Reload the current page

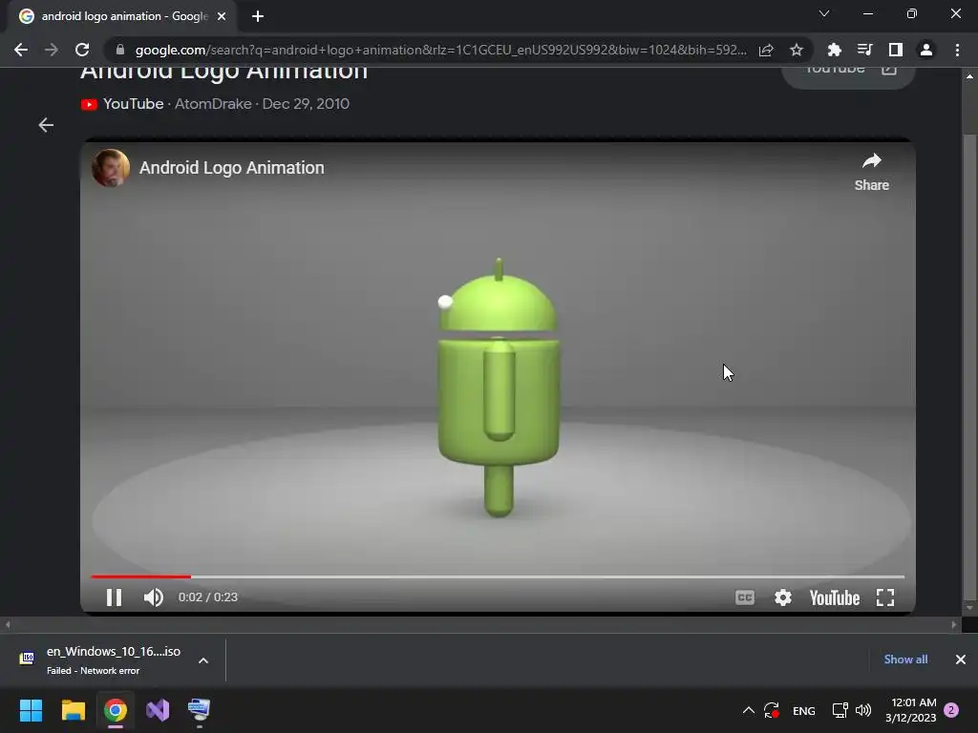82,50
